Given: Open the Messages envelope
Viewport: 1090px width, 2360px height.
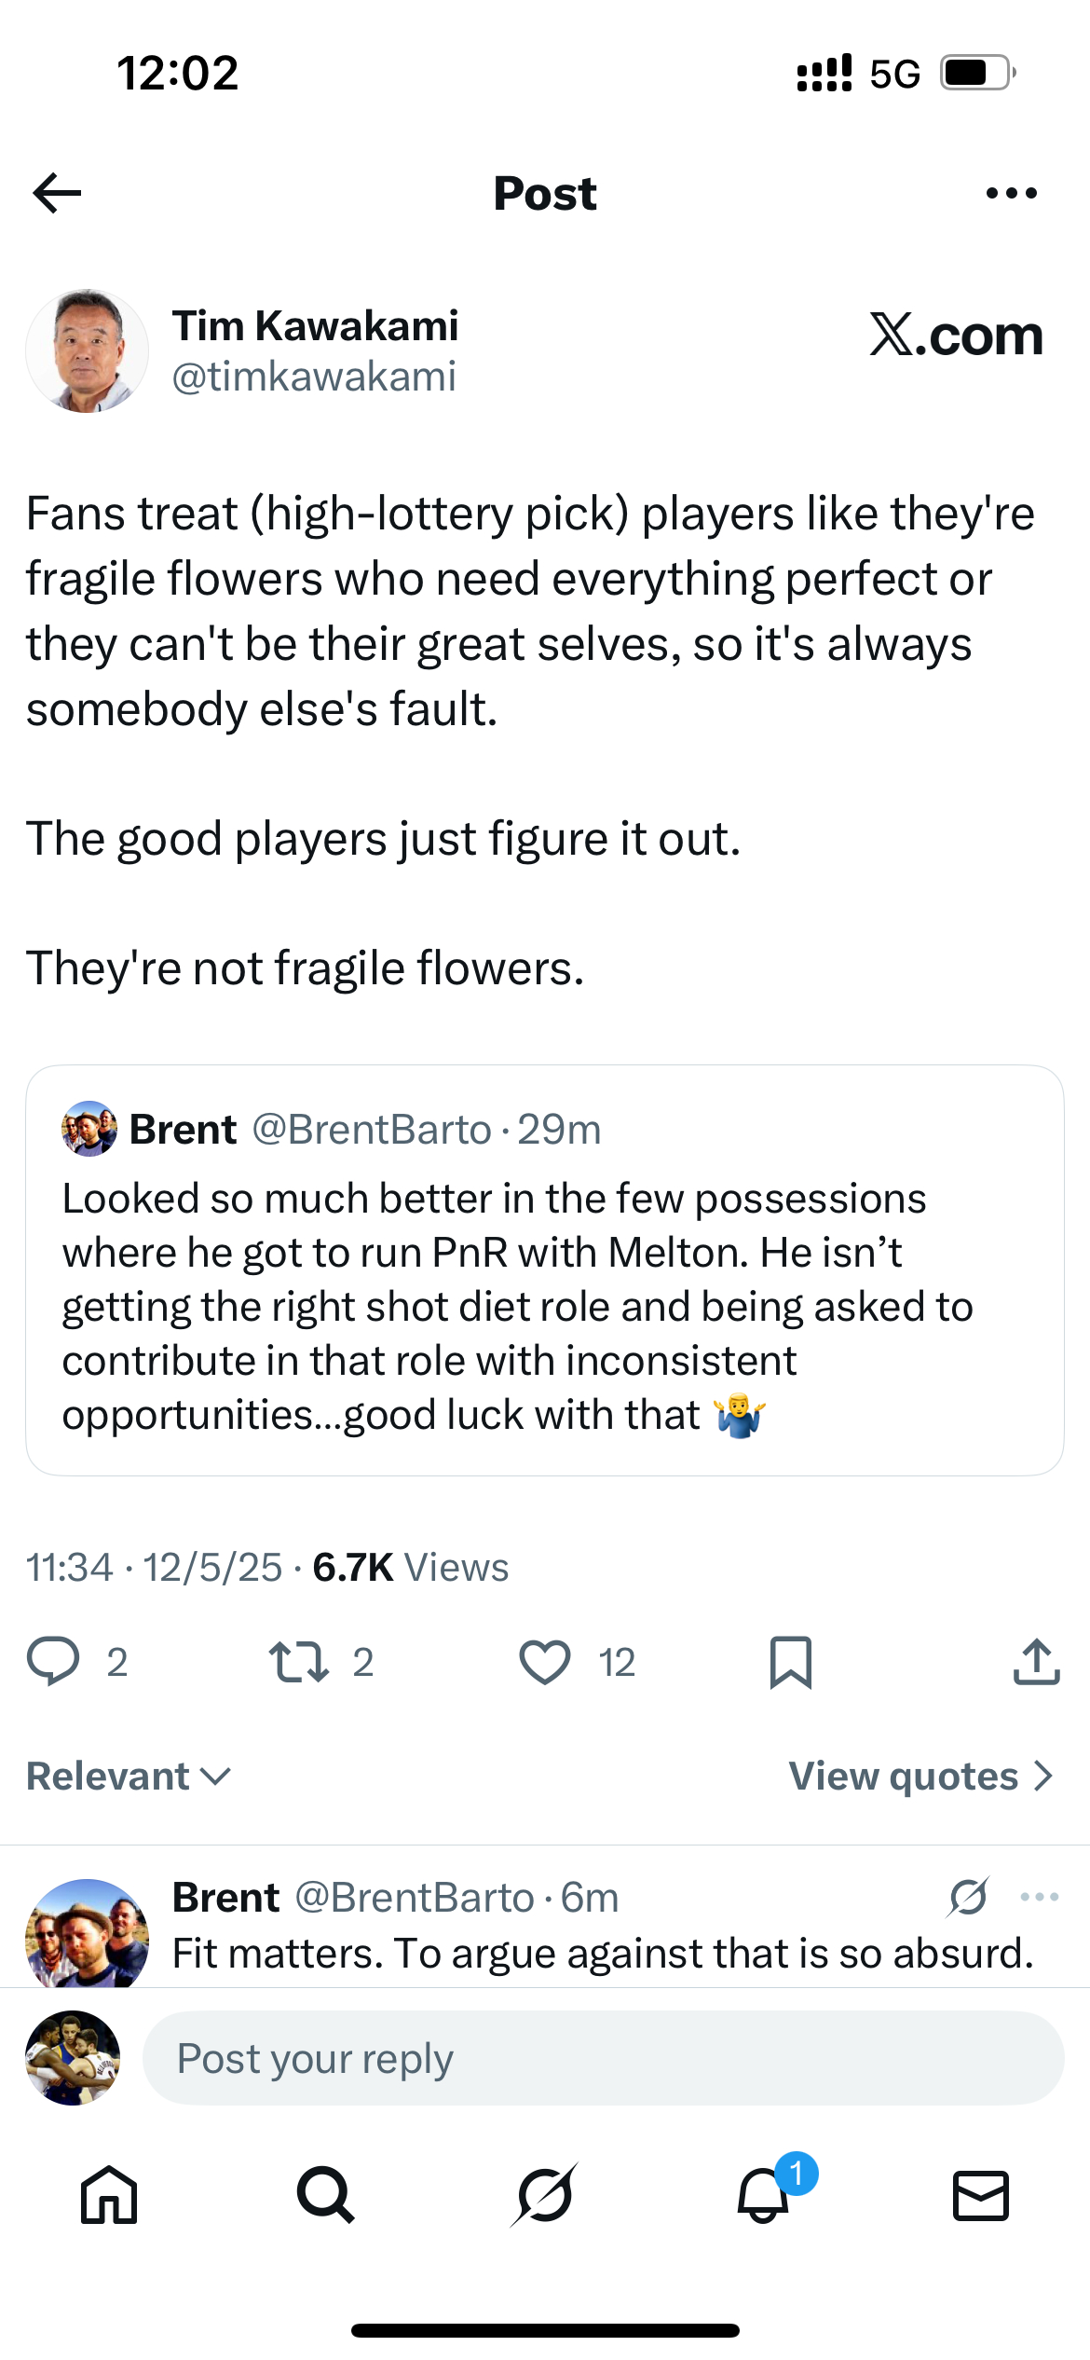Looking at the screenshot, I should pos(981,2195).
